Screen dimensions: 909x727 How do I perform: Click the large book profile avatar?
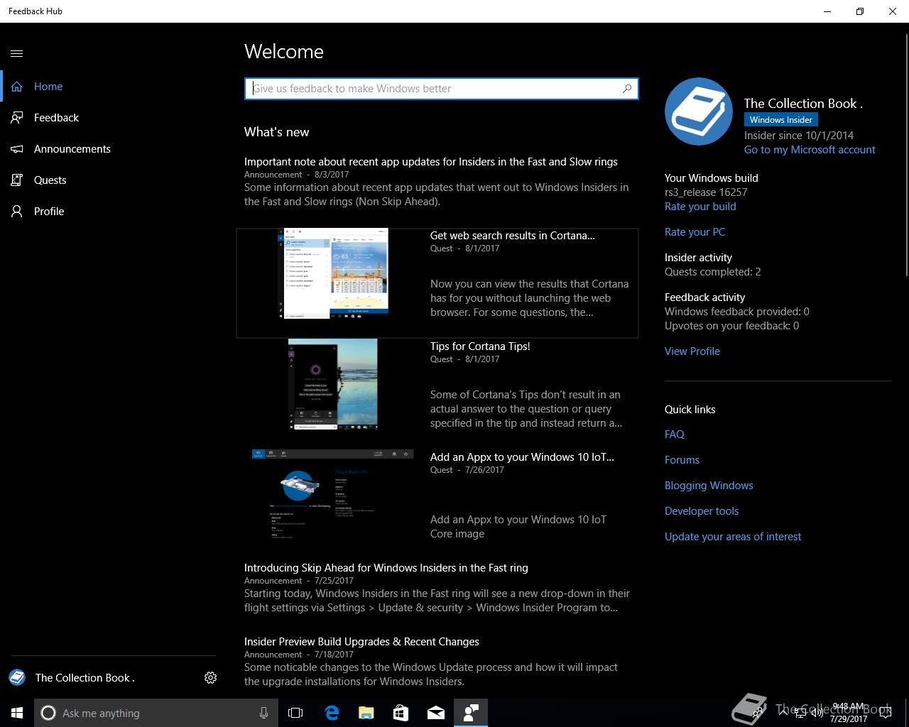(699, 112)
